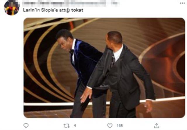Image resolution: width=187 pixels, height=130 pixels.
Task: Click the orange glowing backdrop in the photo
Action: [167, 67]
